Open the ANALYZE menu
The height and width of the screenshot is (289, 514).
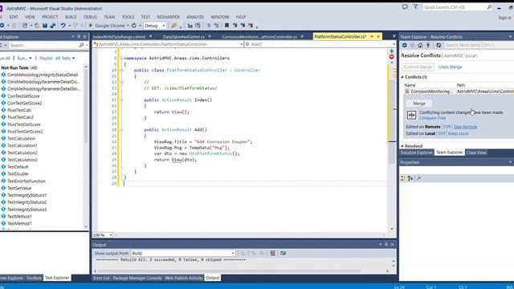[x=195, y=17]
